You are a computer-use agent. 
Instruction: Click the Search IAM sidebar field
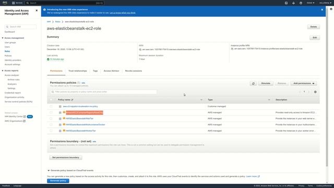(x=20, y=27)
